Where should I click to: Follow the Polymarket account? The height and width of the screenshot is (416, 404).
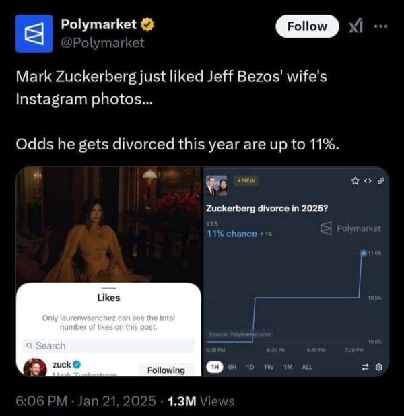pyautogui.click(x=307, y=26)
